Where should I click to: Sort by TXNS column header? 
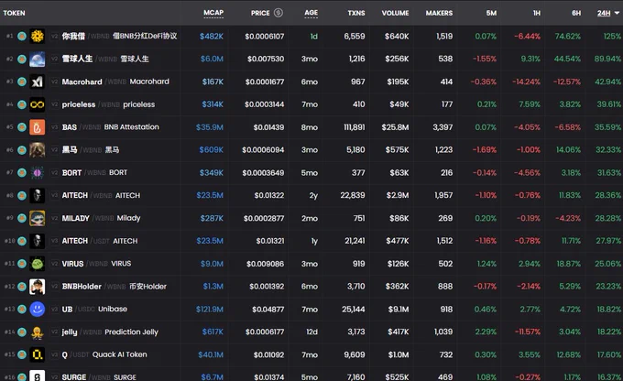[x=356, y=13]
